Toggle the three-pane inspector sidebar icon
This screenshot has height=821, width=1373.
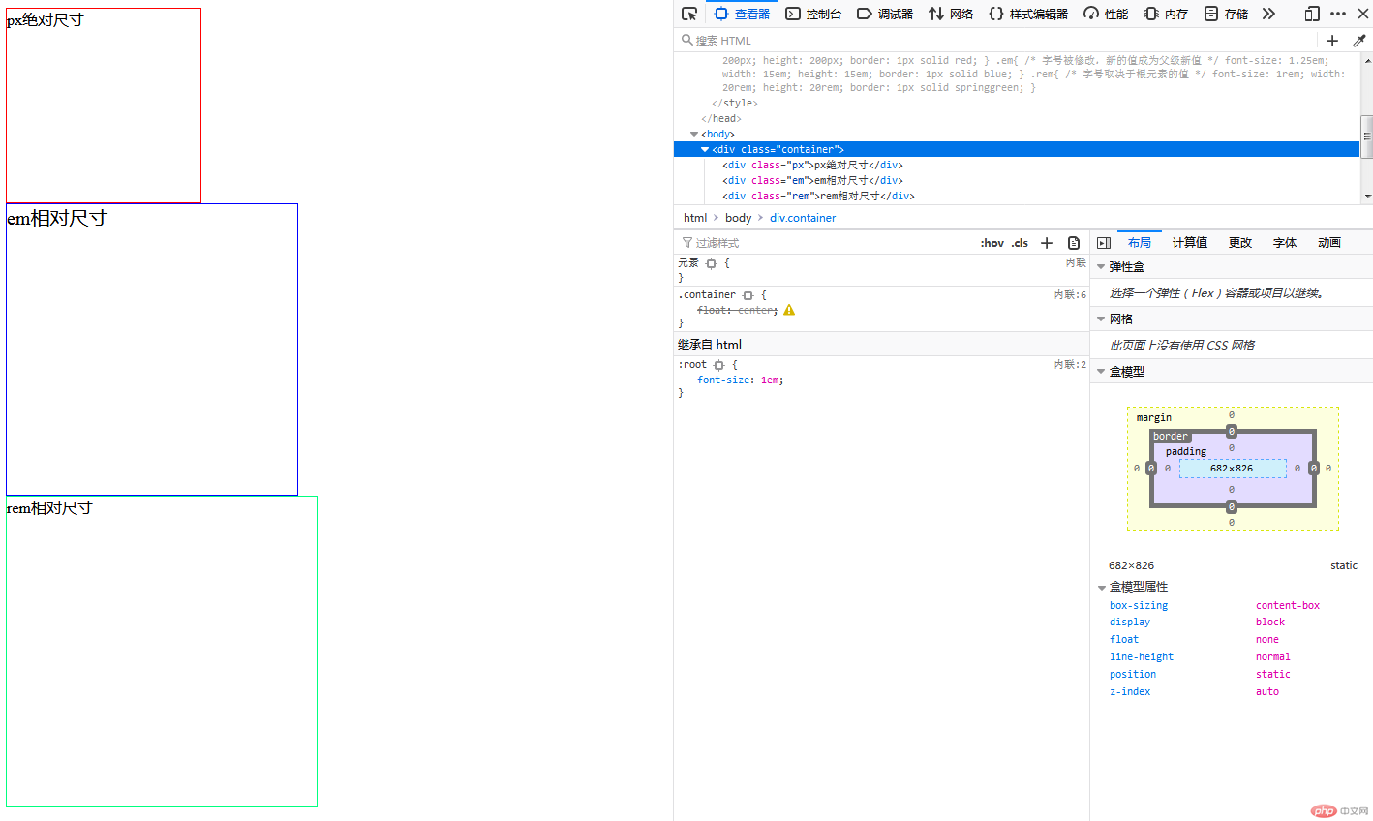pos(1104,243)
